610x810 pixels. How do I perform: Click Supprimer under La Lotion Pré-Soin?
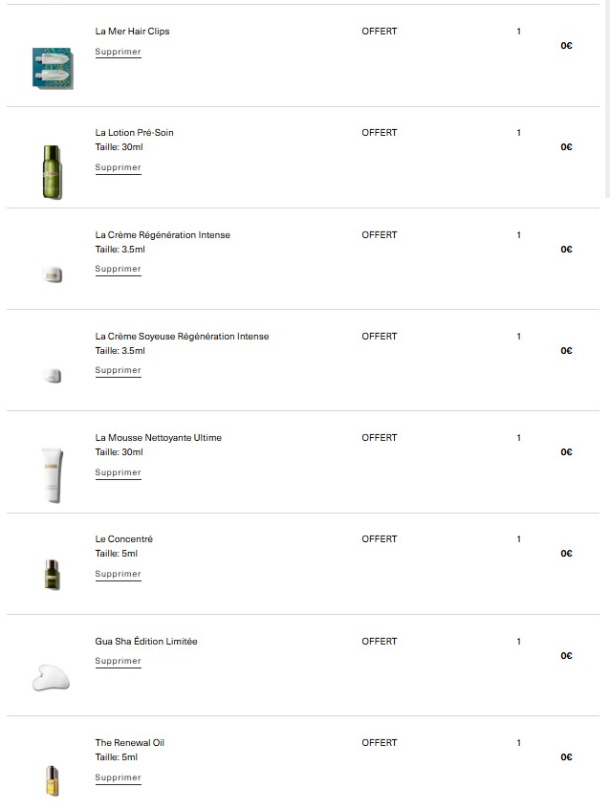118,167
